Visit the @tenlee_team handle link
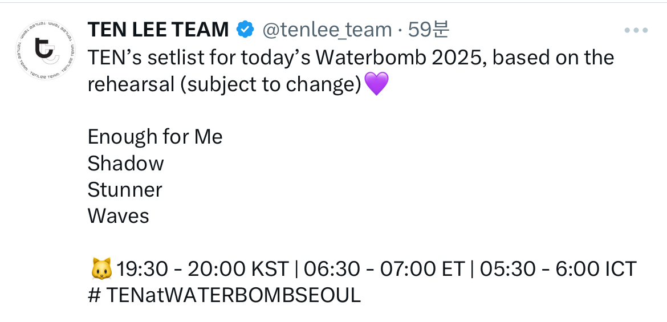Viewport: 667px width, 322px height. click(327, 30)
